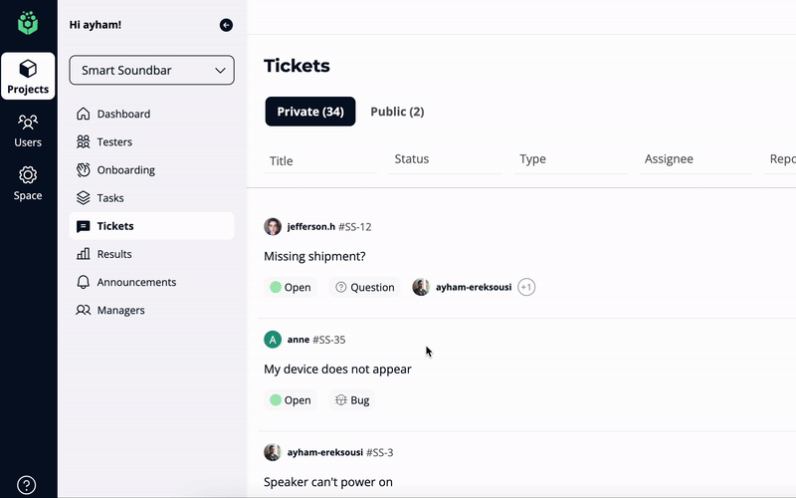This screenshot has width=796, height=498.
Task: Click the "Hi ayham!" greeting
Action: pos(96,25)
